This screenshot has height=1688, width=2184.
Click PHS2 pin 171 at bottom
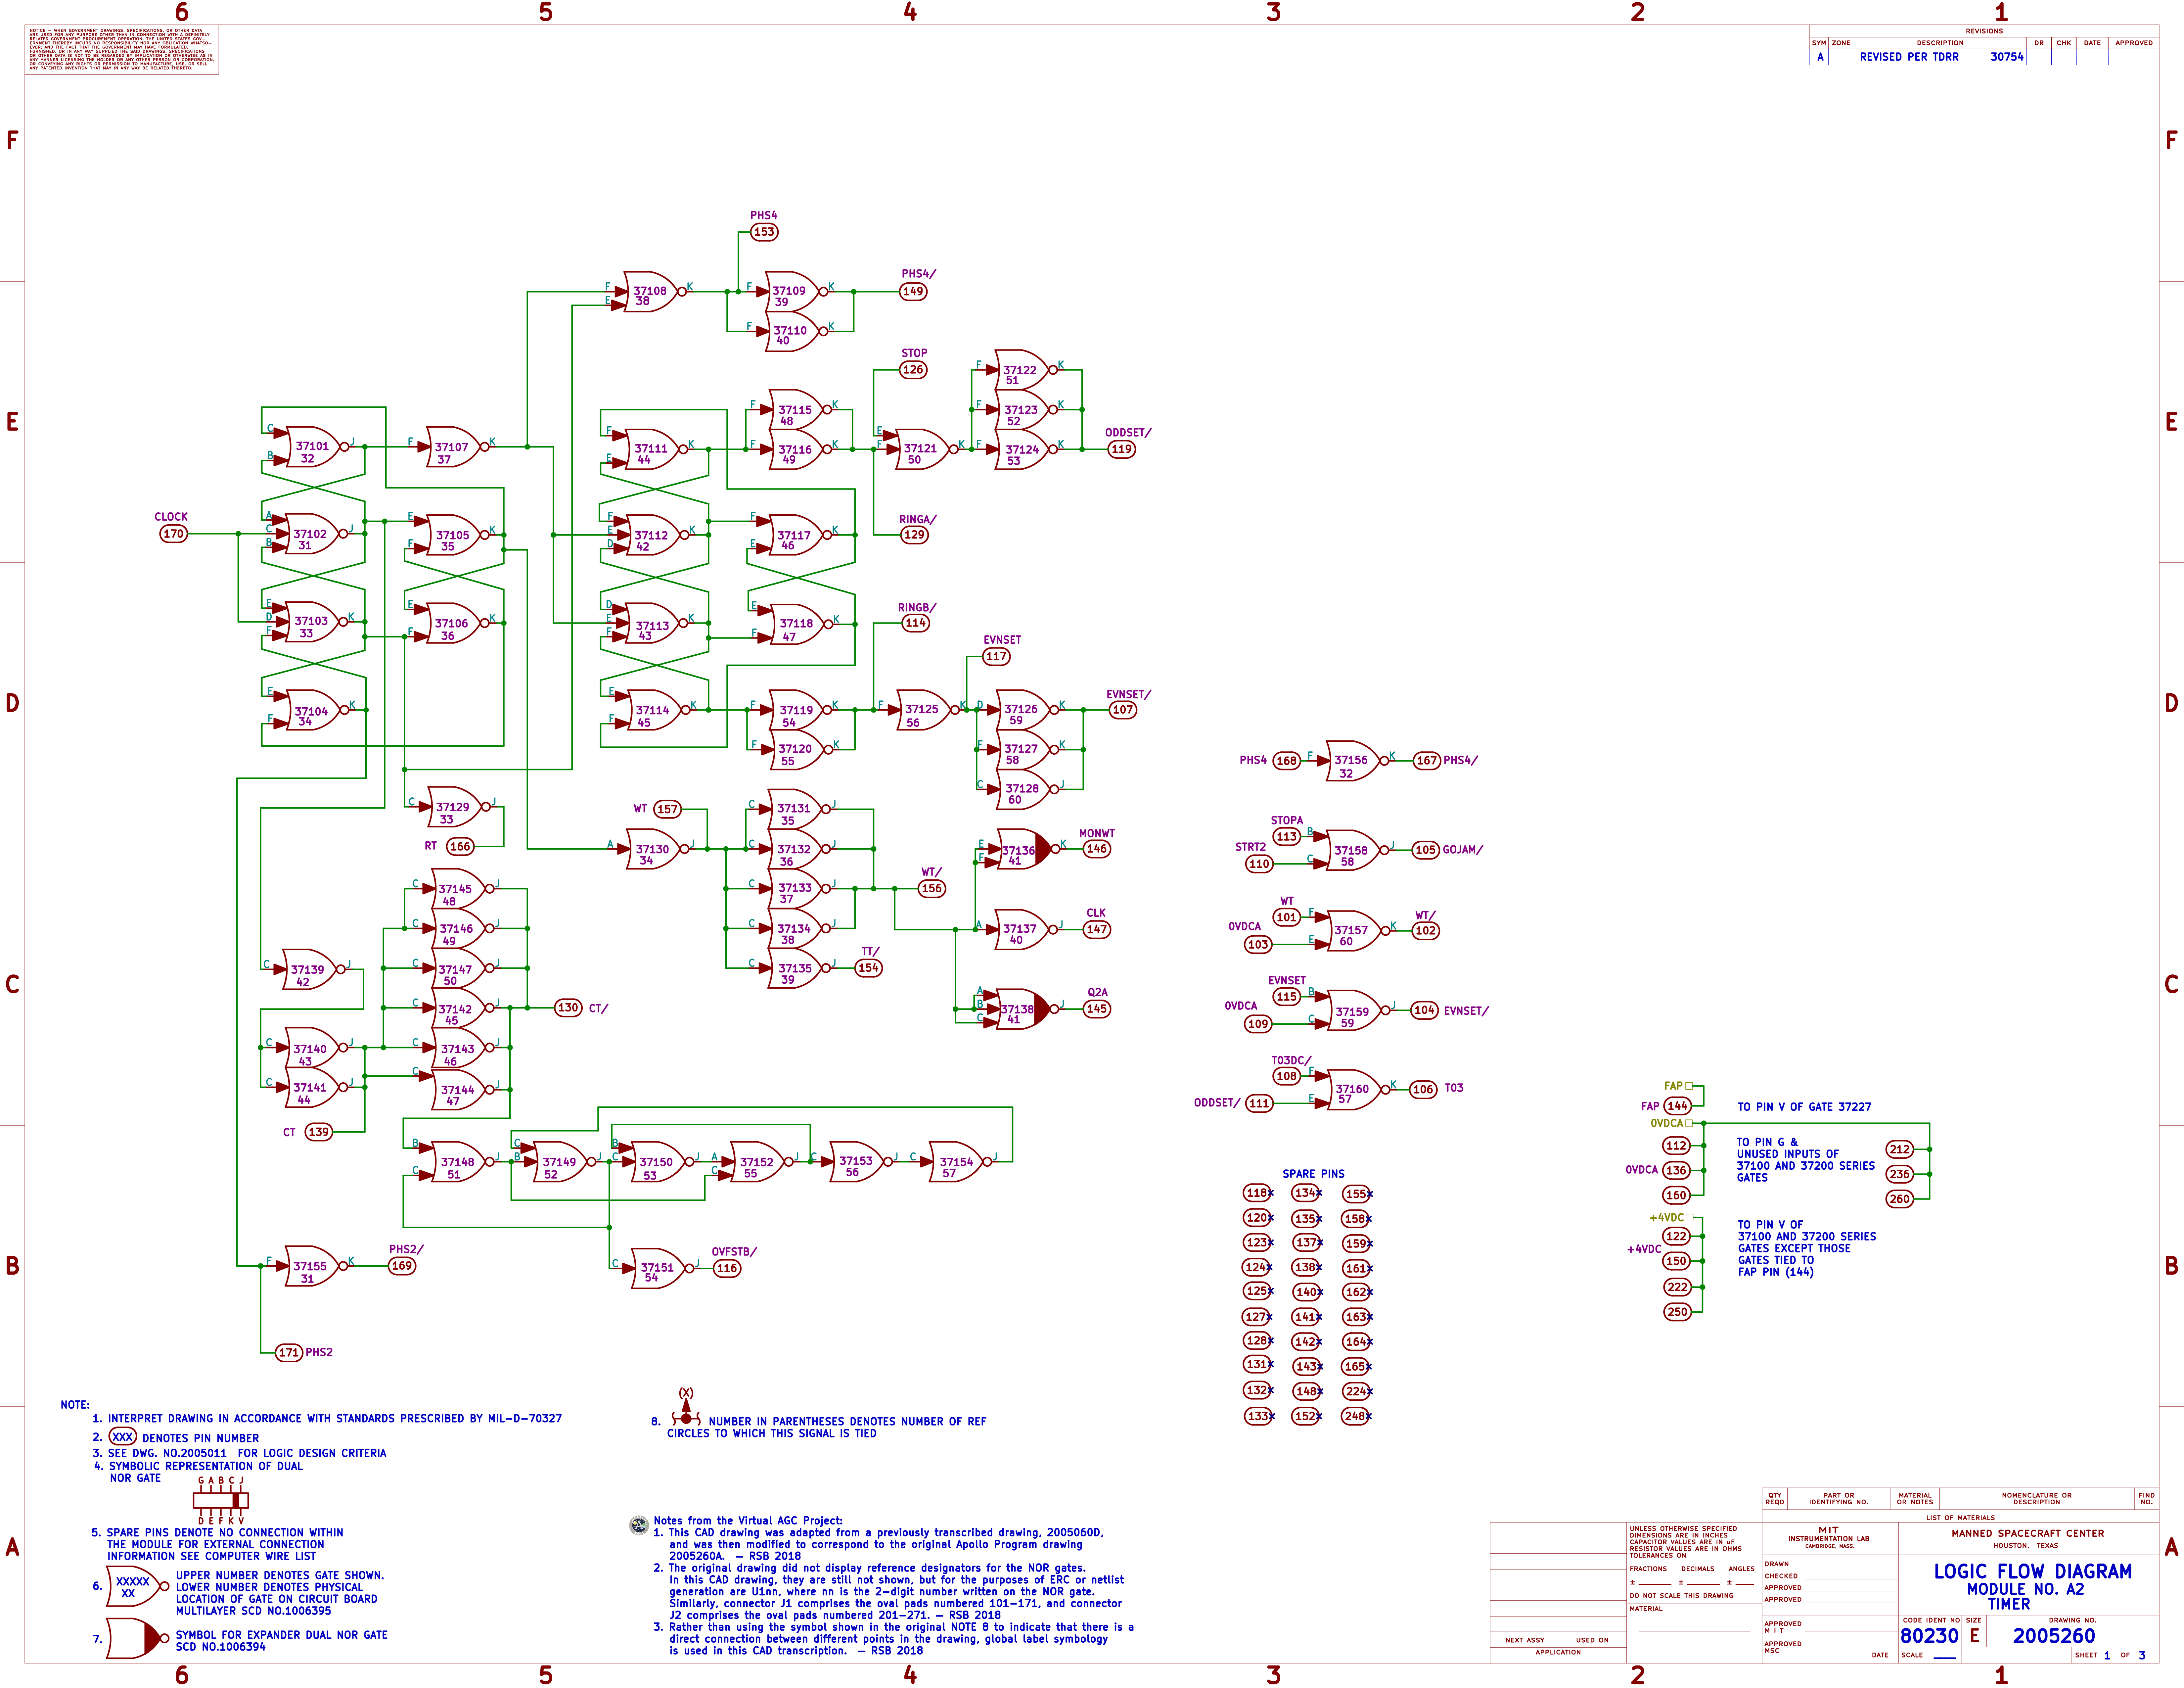(289, 1352)
